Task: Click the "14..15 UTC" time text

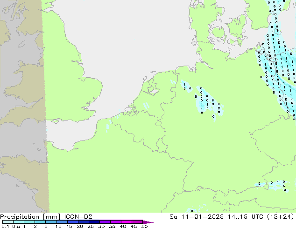Action: (x=246, y=217)
